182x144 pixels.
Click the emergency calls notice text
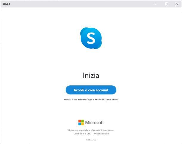point(91,130)
